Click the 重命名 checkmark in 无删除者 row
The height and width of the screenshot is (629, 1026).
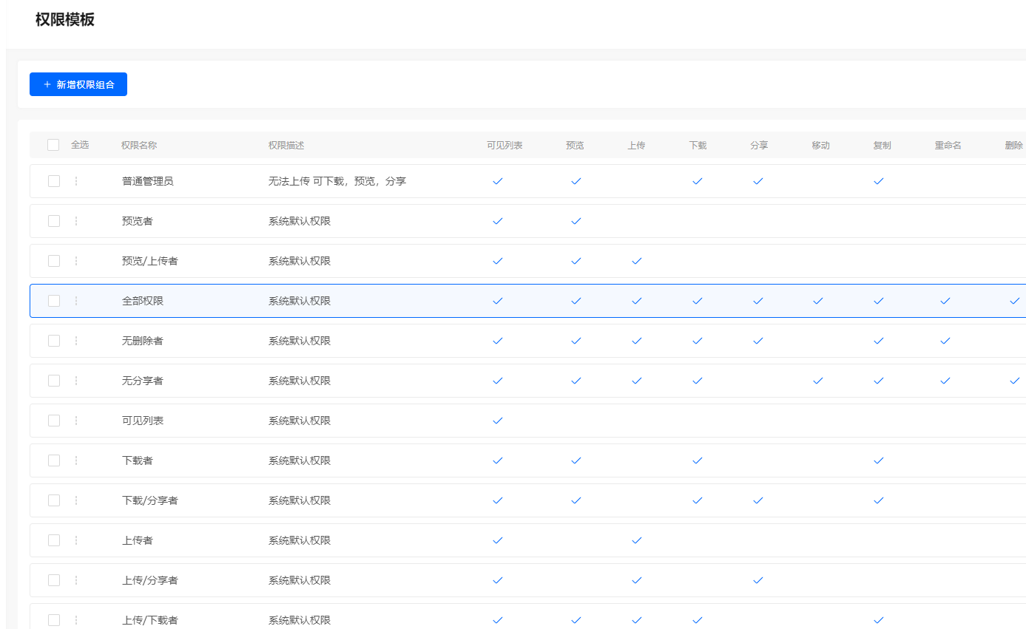(x=945, y=341)
